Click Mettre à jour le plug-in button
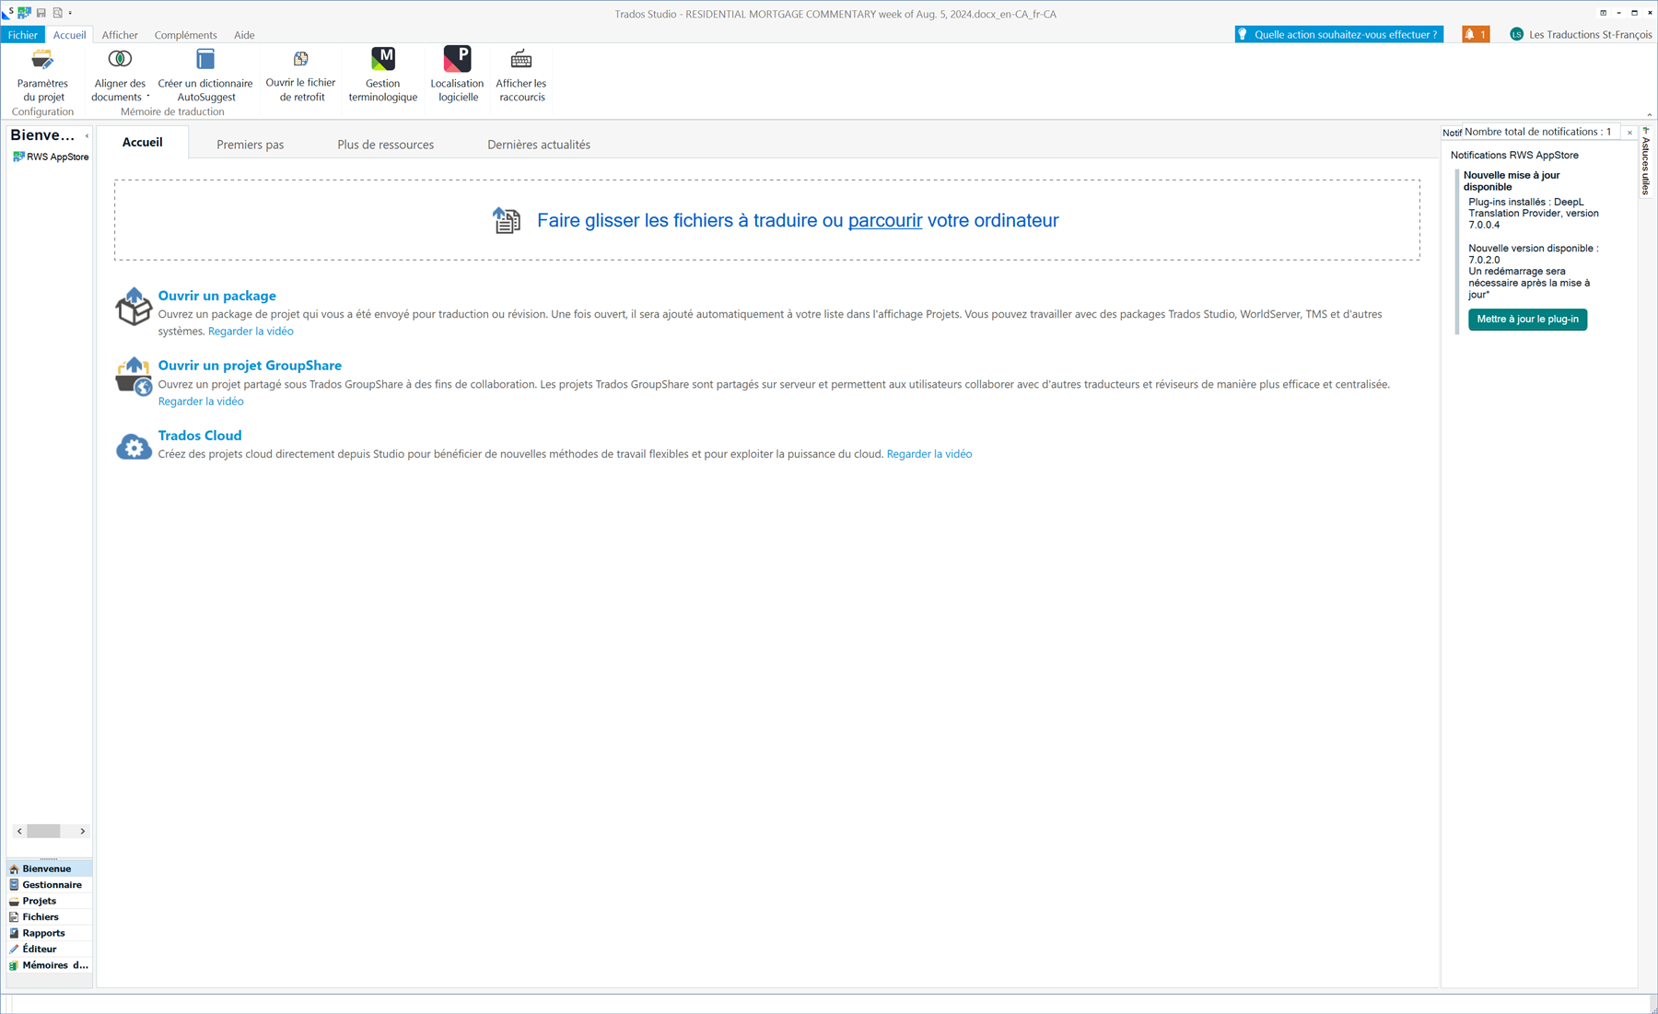Viewport: 1658px width, 1014px height. pyautogui.click(x=1526, y=320)
